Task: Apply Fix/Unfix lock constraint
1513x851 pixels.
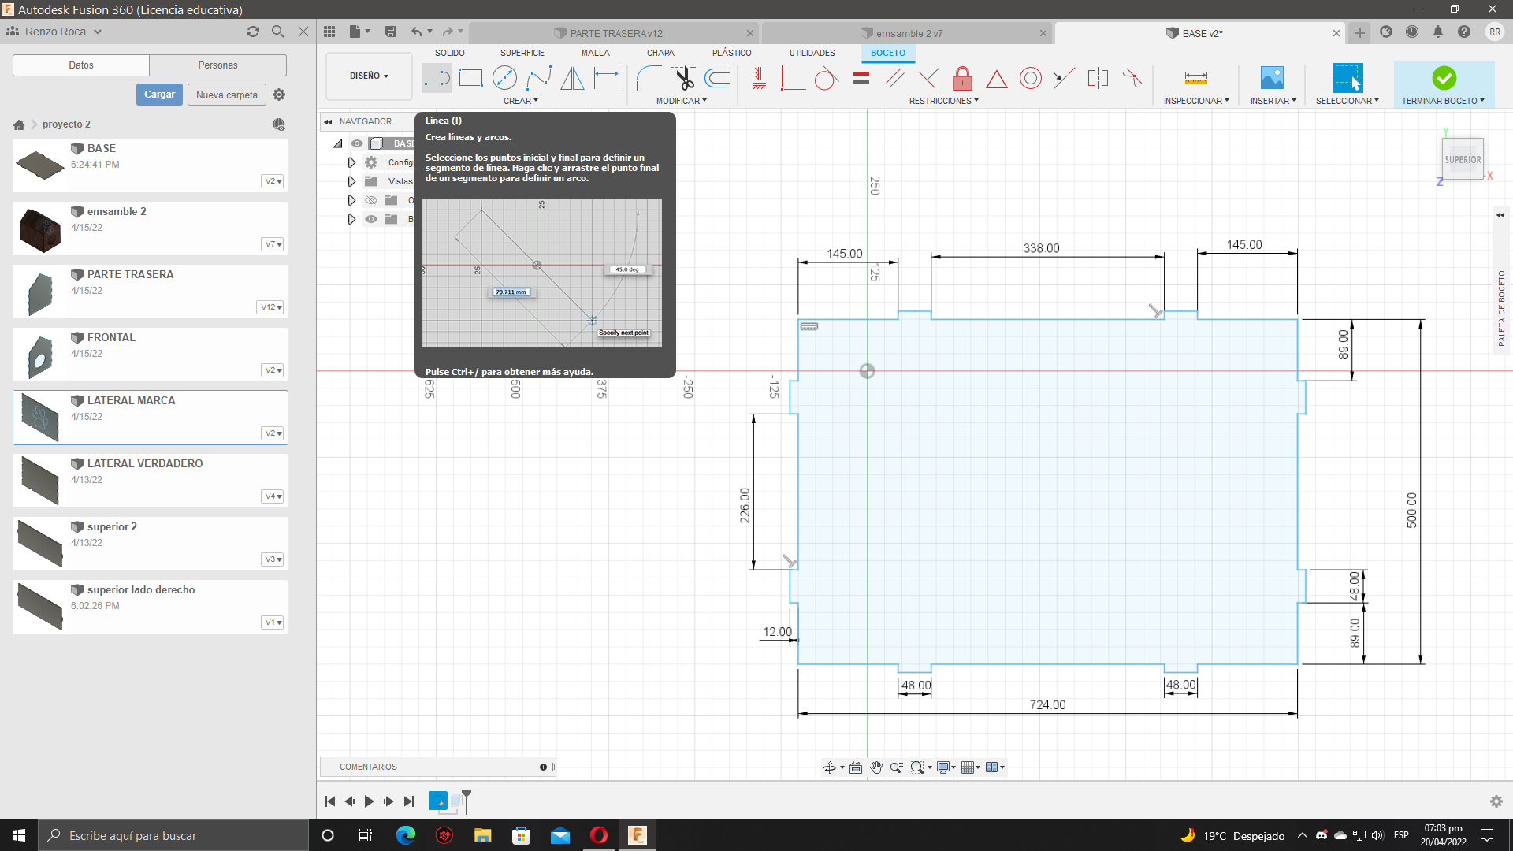Action: click(962, 78)
